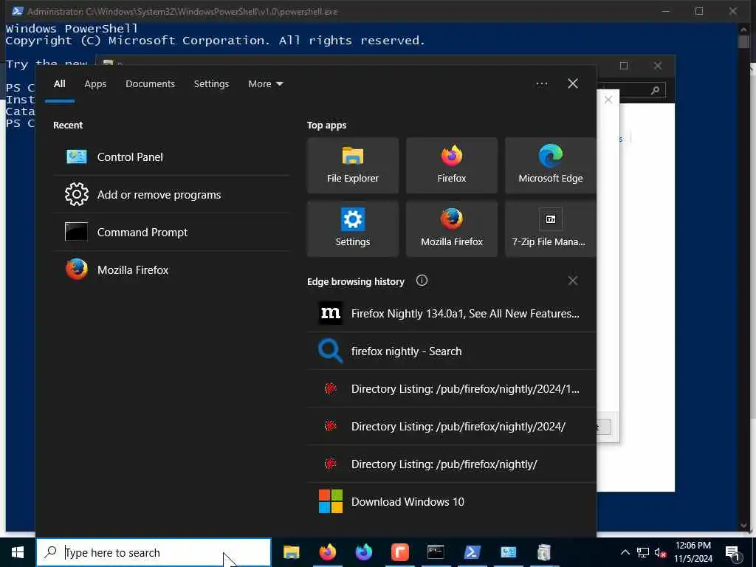Switch to the Settings search tab

(x=212, y=84)
